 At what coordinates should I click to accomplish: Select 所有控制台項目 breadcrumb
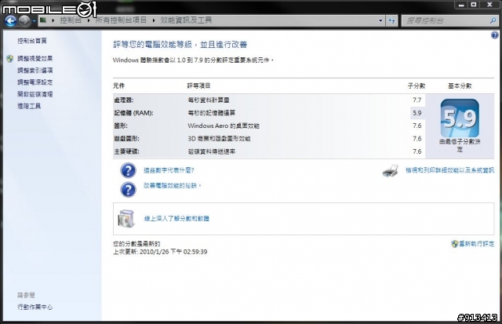tap(121, 20)
